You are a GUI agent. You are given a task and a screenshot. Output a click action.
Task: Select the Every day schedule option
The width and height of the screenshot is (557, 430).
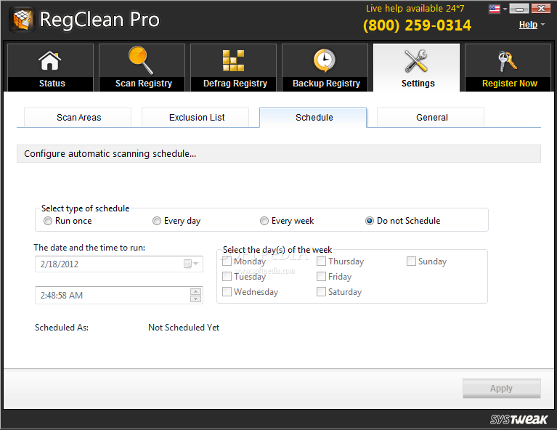point(157,221)
